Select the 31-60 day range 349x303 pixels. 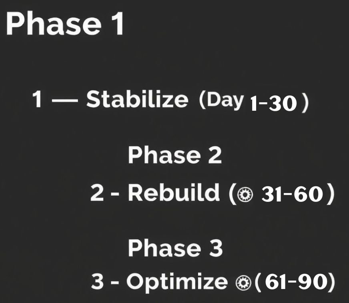tap(292, 195)
